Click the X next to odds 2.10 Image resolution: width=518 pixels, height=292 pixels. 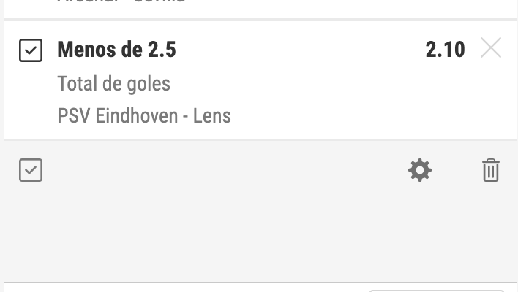click(491, 47)
